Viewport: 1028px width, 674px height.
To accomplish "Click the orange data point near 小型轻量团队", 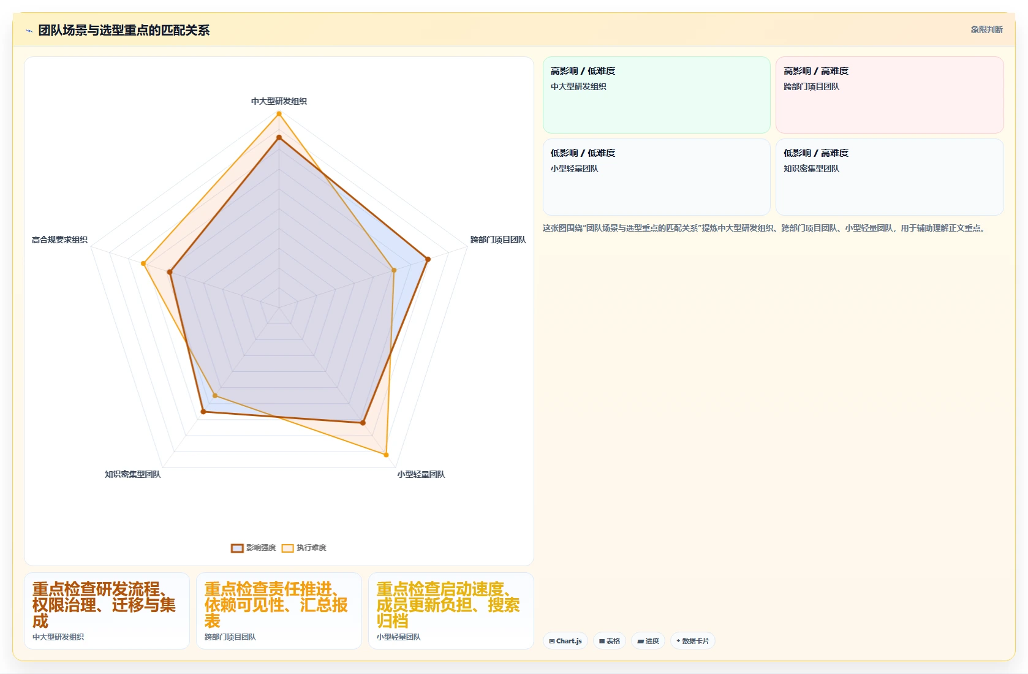I will (386, 455).
